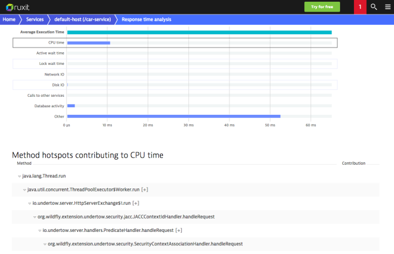Screen dimensions: 394x254
Task: Collapse the ThreadPoolExecutor$Worker.run node arrow
Action: click(24, 190)
